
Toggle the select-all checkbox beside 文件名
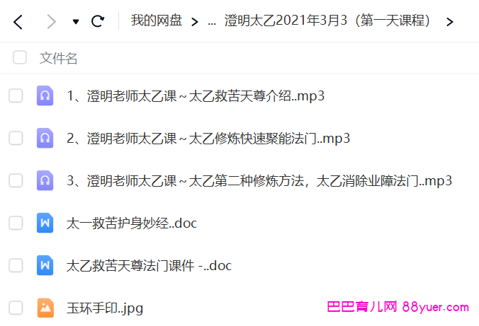[x=20, y=58]
